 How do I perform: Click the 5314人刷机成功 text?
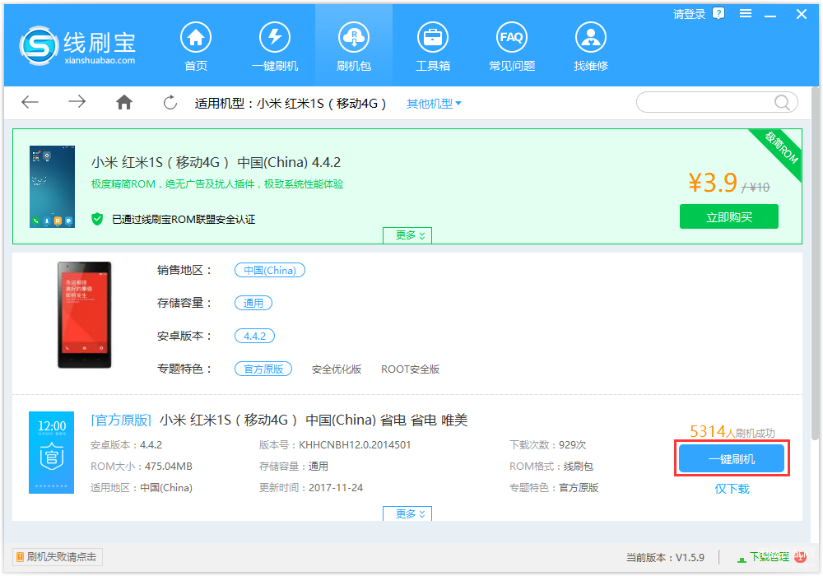[732, 432]
